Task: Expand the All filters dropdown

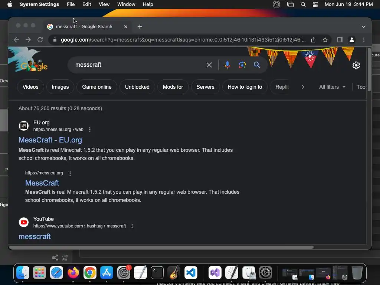Action: point(332,87)
